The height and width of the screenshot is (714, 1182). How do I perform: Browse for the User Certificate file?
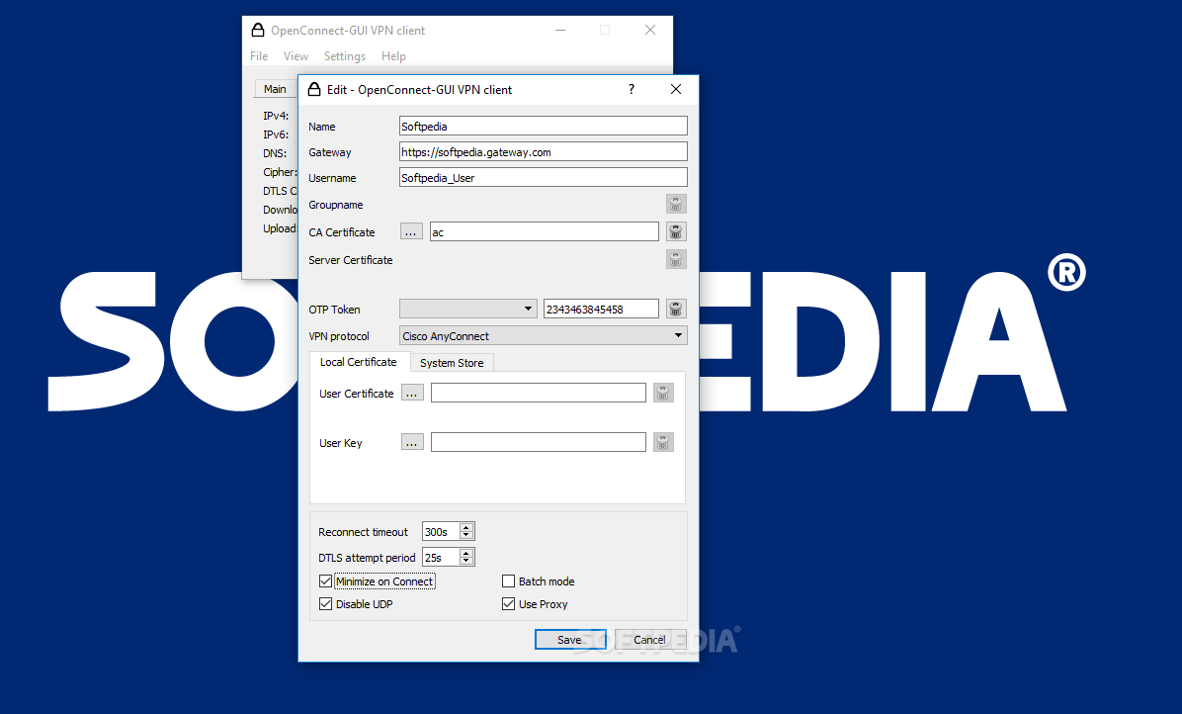[412, 393]
